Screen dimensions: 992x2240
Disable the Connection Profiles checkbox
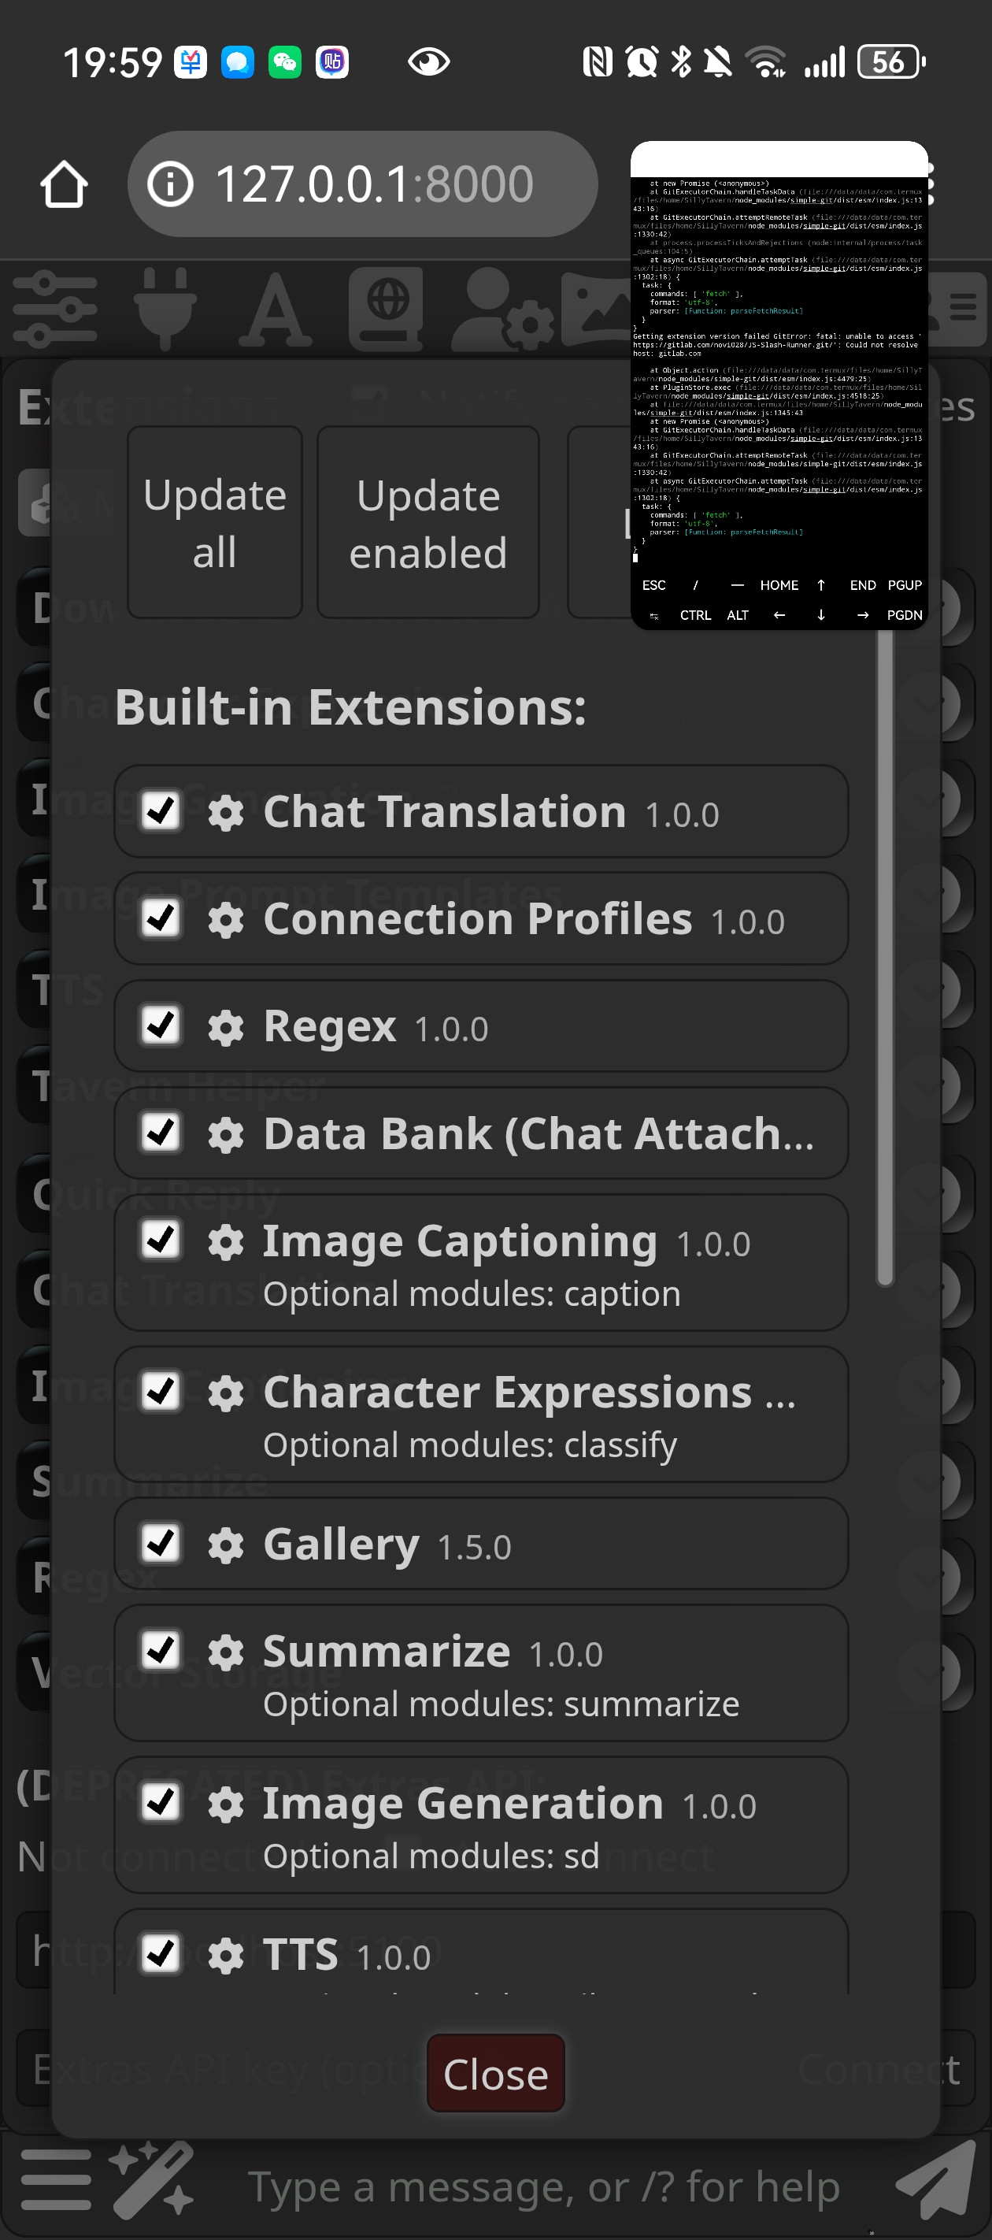[161, 918]
